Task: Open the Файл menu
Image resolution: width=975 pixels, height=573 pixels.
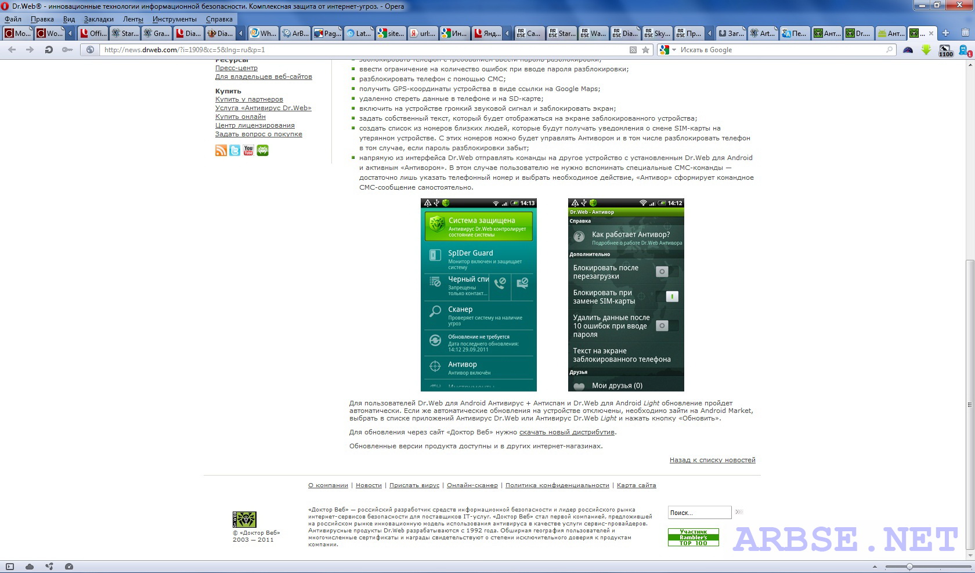Action: 13,19
